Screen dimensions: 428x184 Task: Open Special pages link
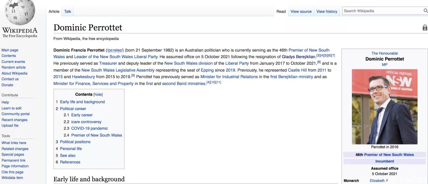coord(13,155)
